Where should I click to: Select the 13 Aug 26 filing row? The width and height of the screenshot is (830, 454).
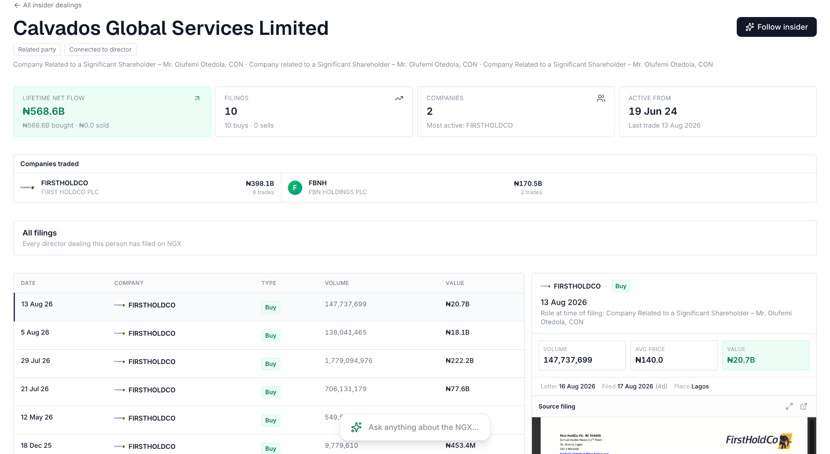tap(269, 307)
